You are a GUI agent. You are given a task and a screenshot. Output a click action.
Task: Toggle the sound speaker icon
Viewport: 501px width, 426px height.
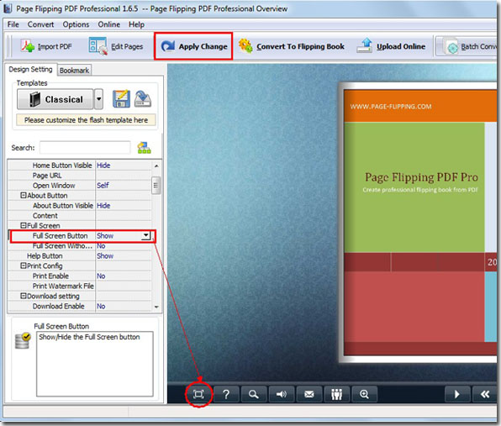pyautogui.click(x=281, y=394)
